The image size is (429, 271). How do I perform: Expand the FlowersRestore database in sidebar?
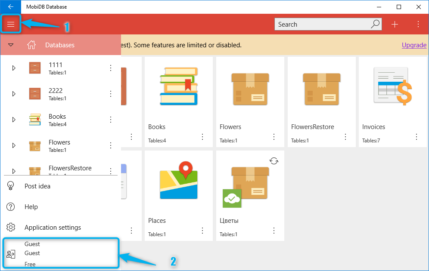[x=14, y=171]
